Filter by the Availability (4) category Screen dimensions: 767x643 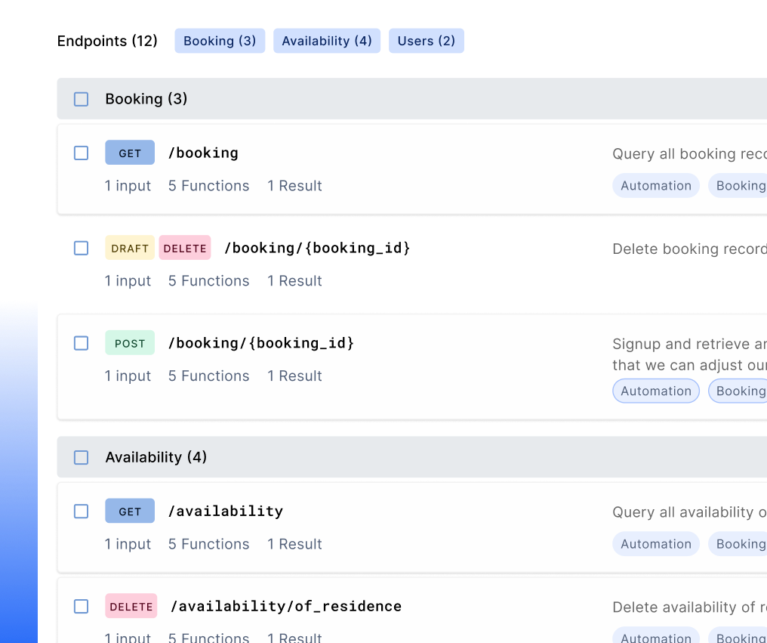point(327,41)
